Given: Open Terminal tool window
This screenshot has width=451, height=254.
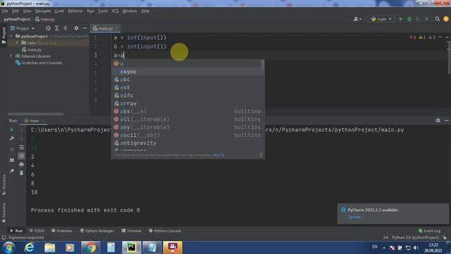Looking at the screenshot, I should pyautogui.click(x=132, y=231).
